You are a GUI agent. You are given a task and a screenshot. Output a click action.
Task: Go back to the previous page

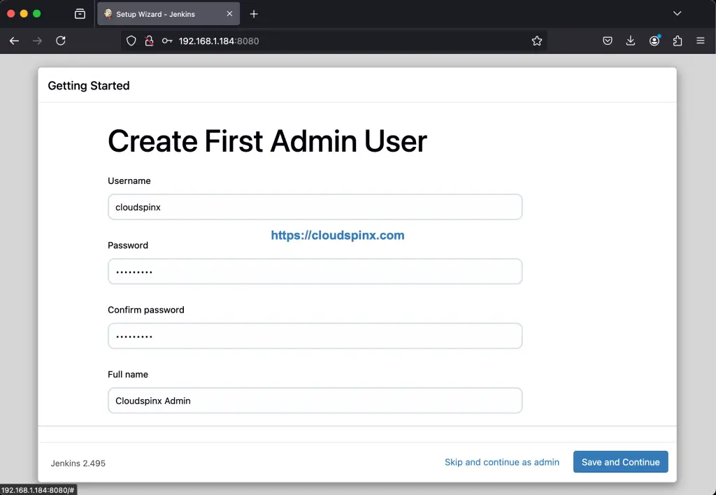point(14,41)
